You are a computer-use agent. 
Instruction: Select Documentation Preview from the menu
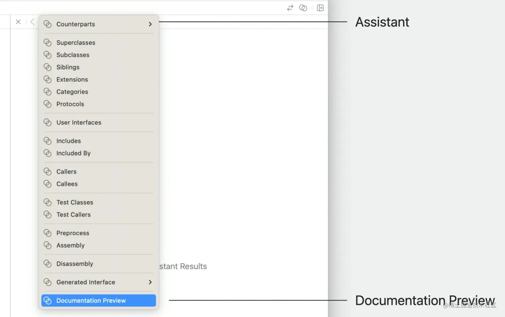[x=91, y=300]
